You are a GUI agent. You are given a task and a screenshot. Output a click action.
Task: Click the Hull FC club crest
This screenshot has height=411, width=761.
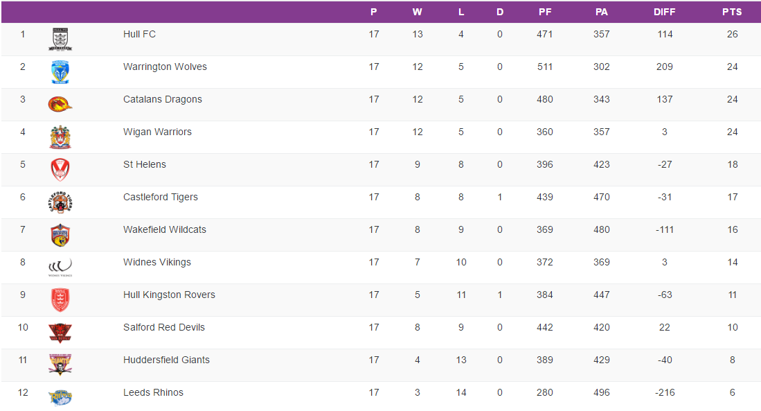[x=60, y=40]
